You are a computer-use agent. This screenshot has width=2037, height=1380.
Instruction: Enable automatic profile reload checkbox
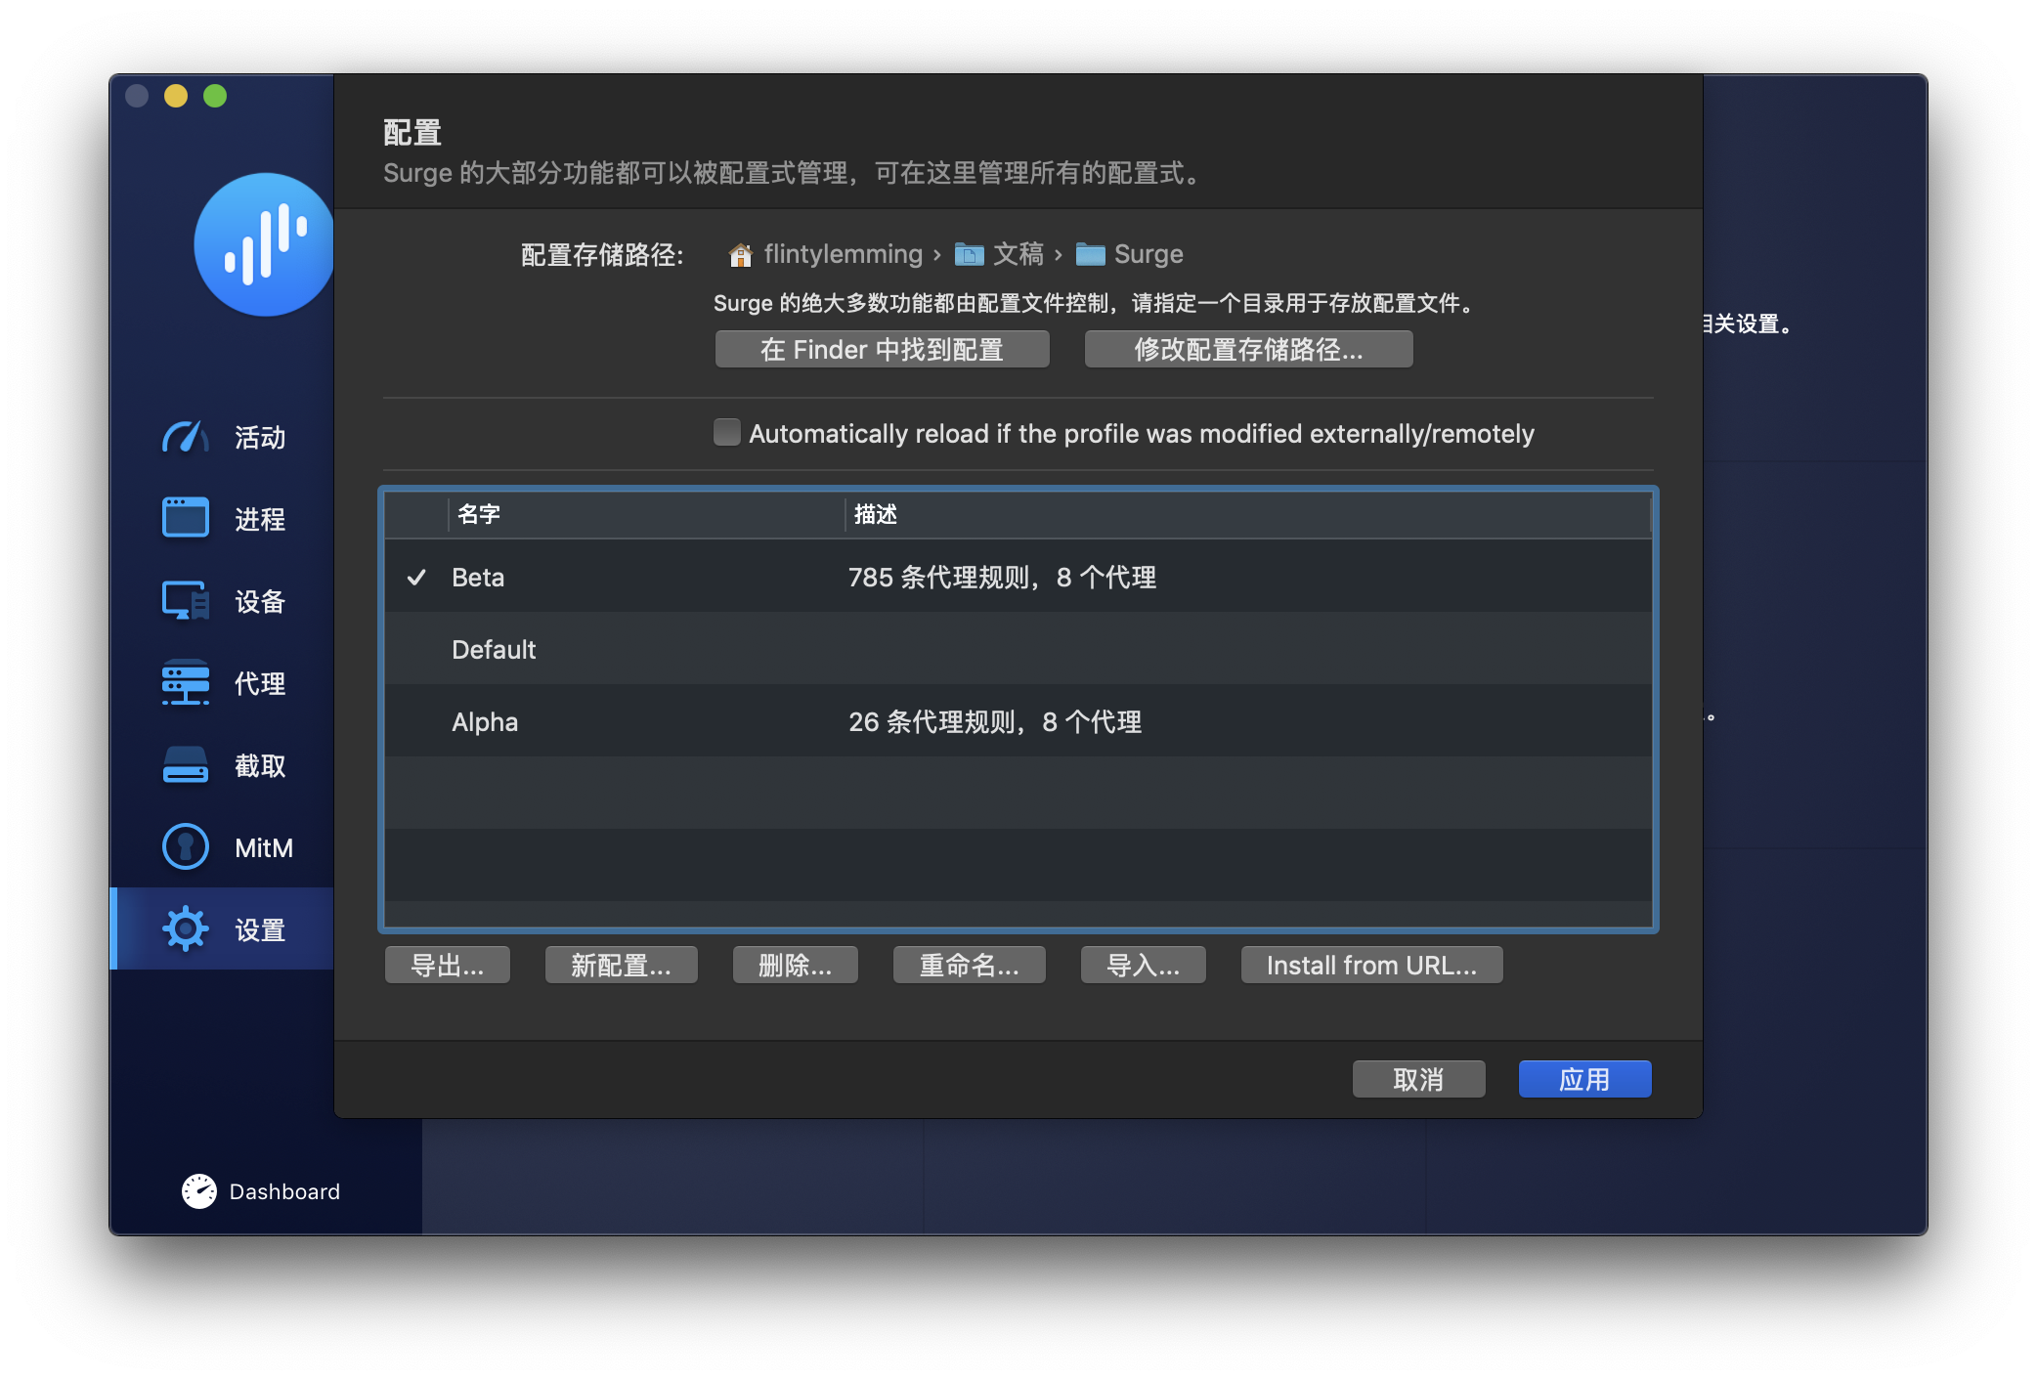(726, 432)
